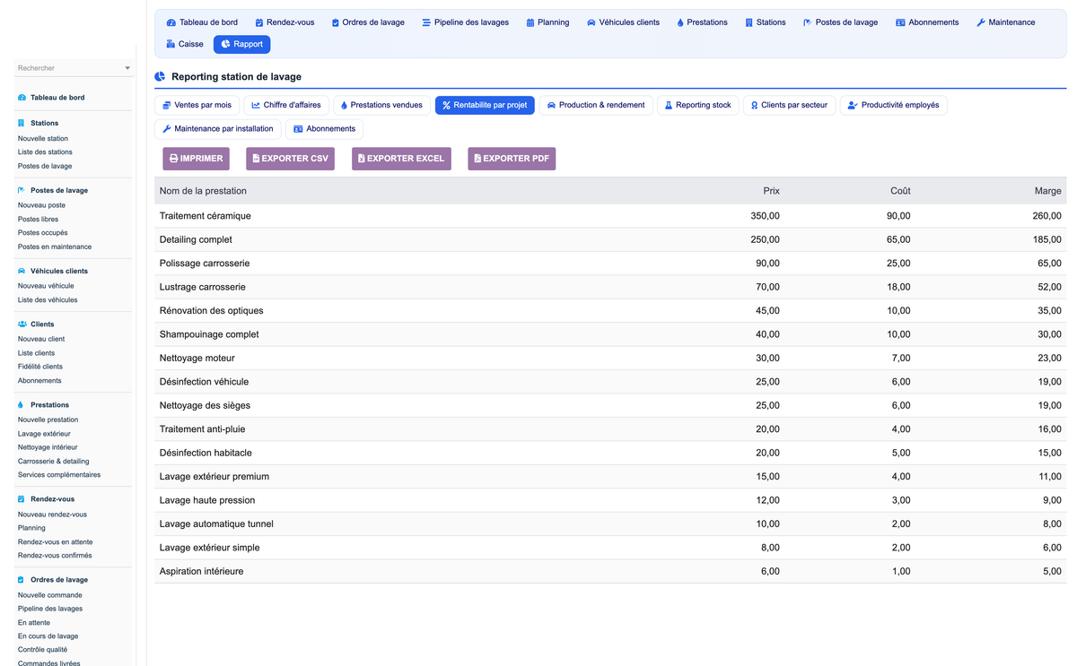Open Postes en maintenance sidebar link

pos(55,247)
